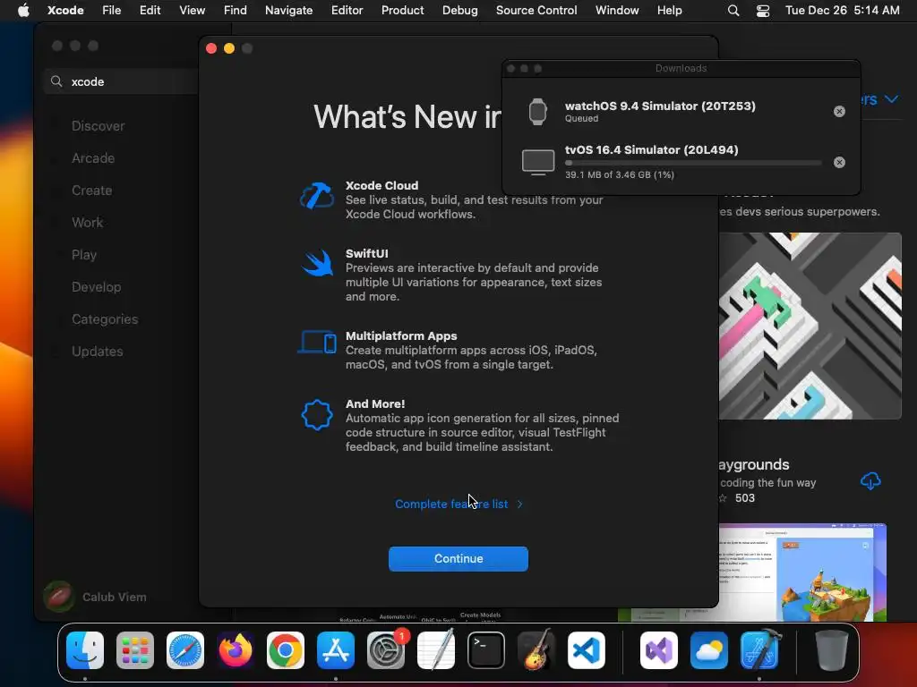The width and height of the screenshot is (917, 687).
Task: Open the Xcode menu
Action: [x=65, y=10]
